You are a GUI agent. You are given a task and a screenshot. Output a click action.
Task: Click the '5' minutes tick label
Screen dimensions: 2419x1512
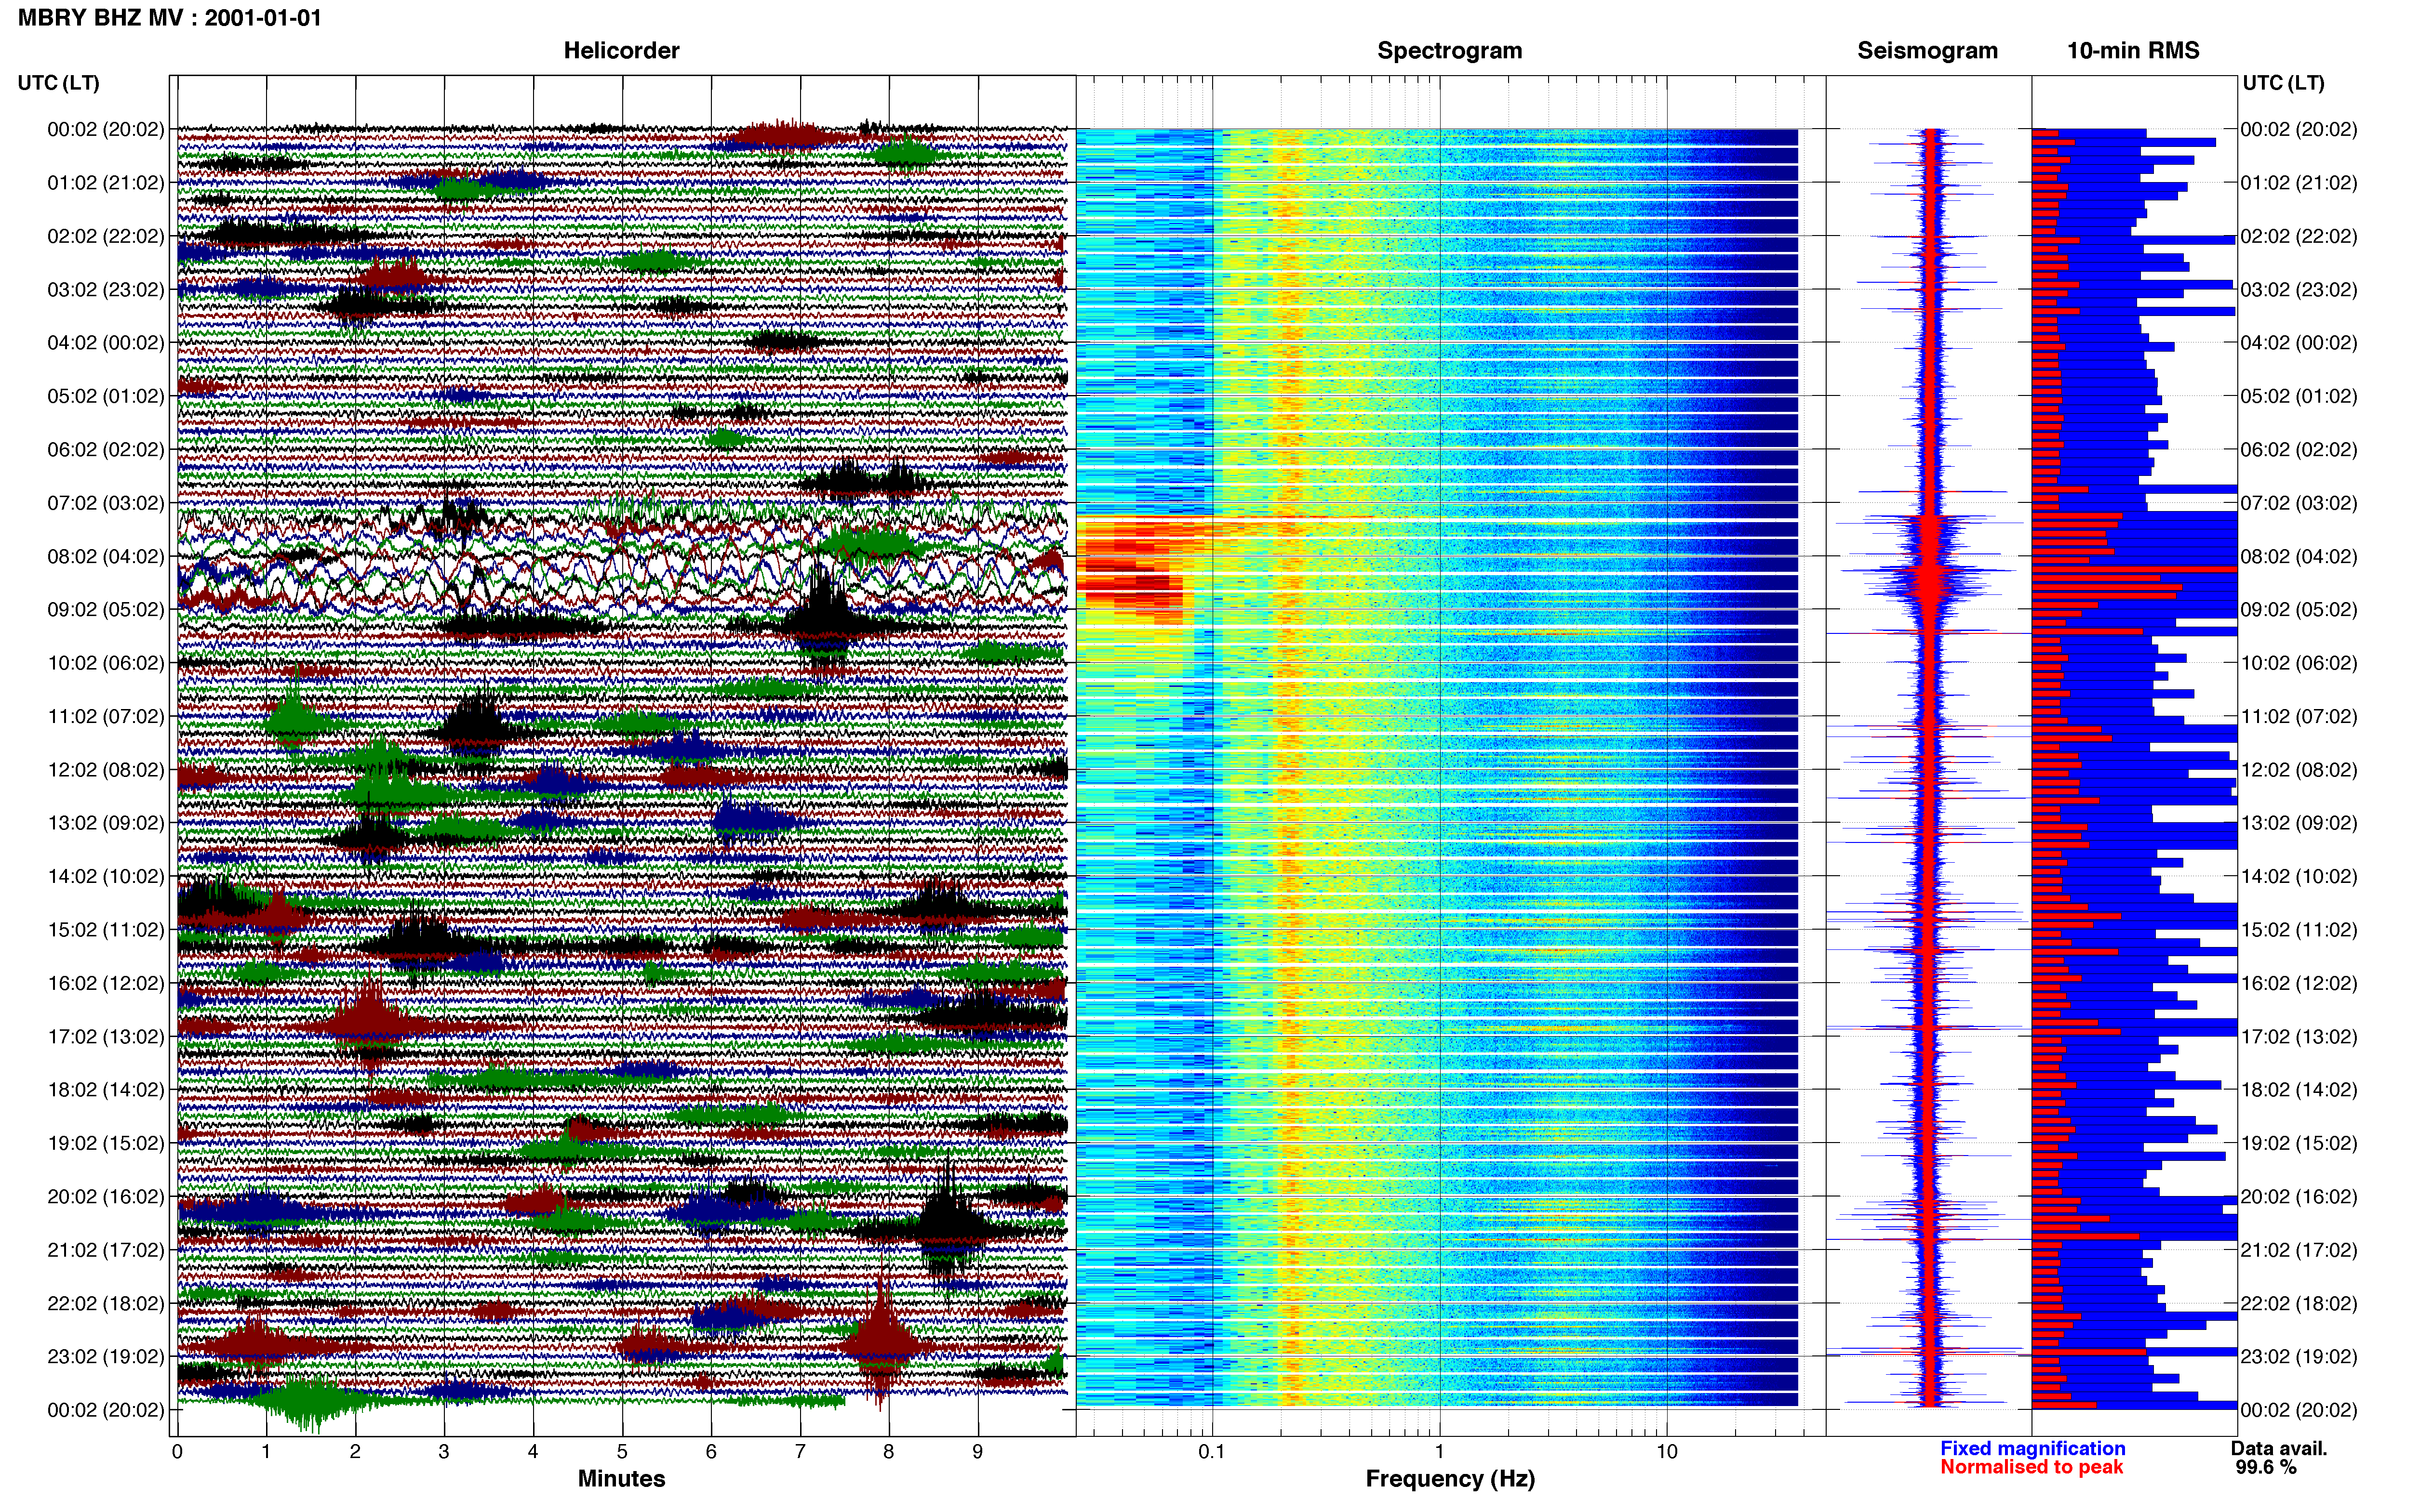pos(622,1452)
